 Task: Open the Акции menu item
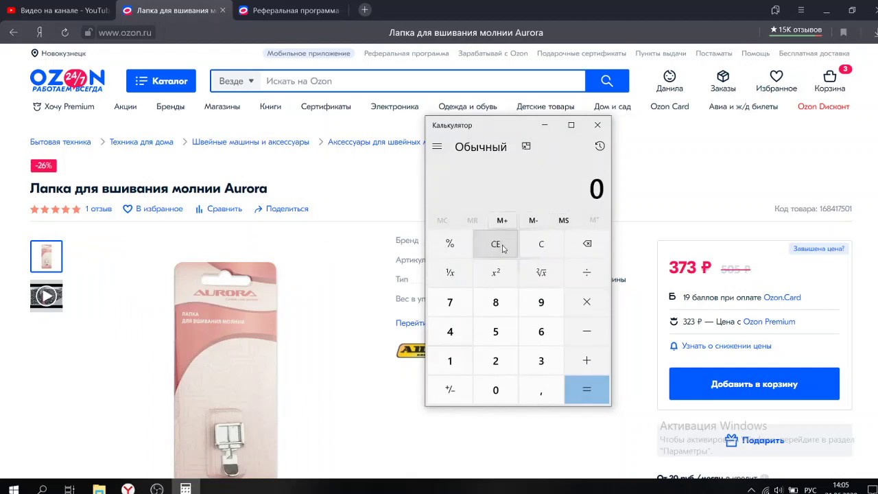coord(126,106)
